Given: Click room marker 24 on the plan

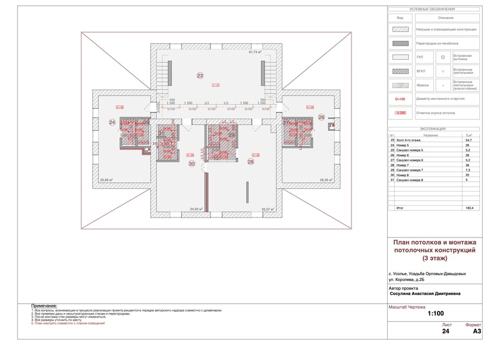Looking at the screenshot, I should click(112, 123).
